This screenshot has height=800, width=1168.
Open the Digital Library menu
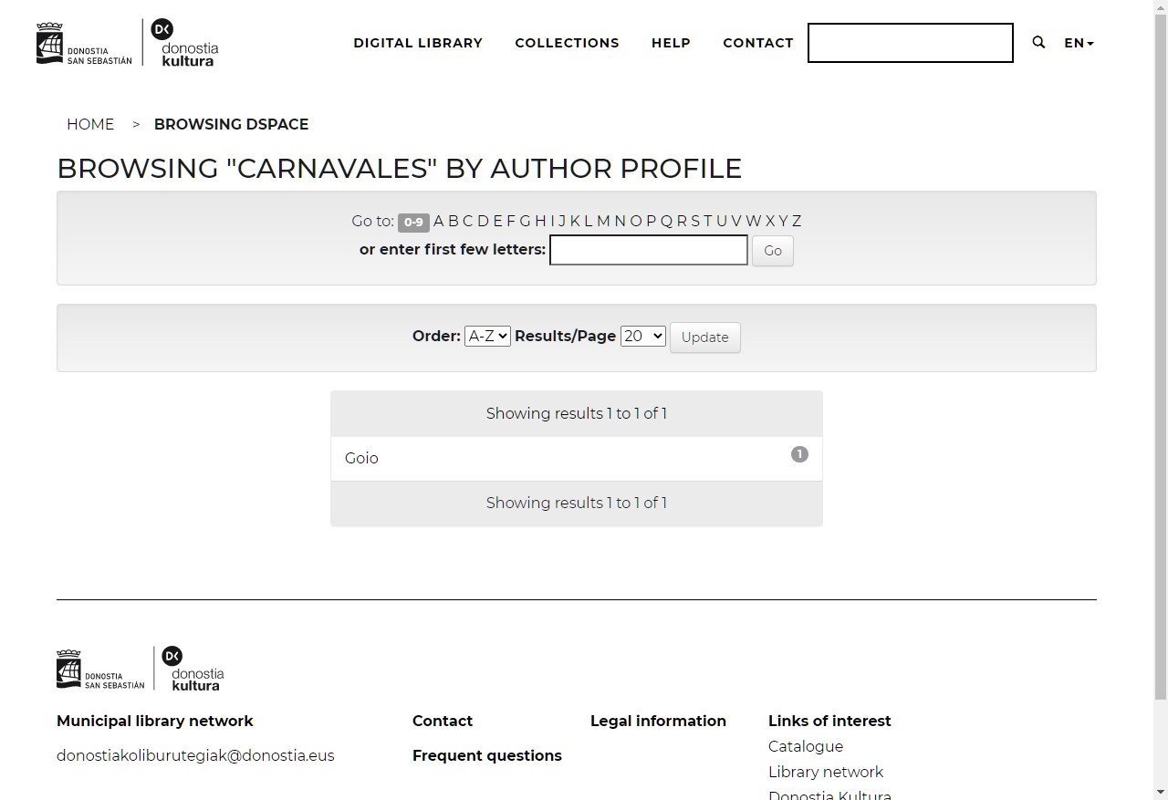click(418, 43)
